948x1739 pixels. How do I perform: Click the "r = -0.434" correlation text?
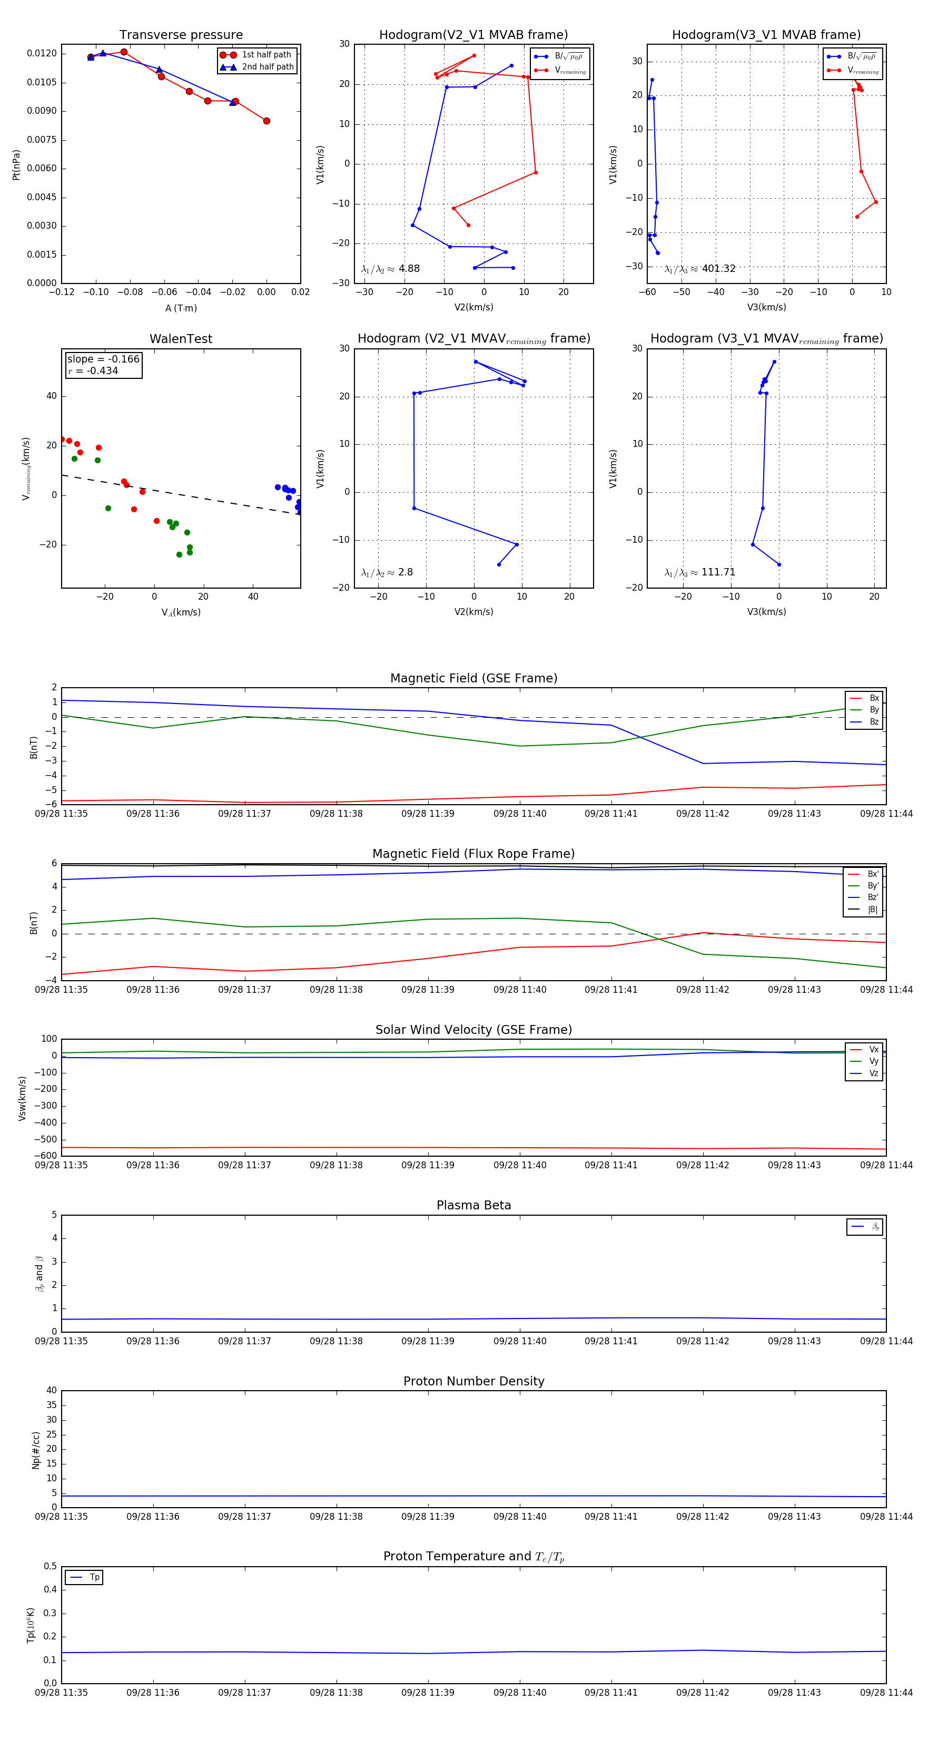point(93,370)
